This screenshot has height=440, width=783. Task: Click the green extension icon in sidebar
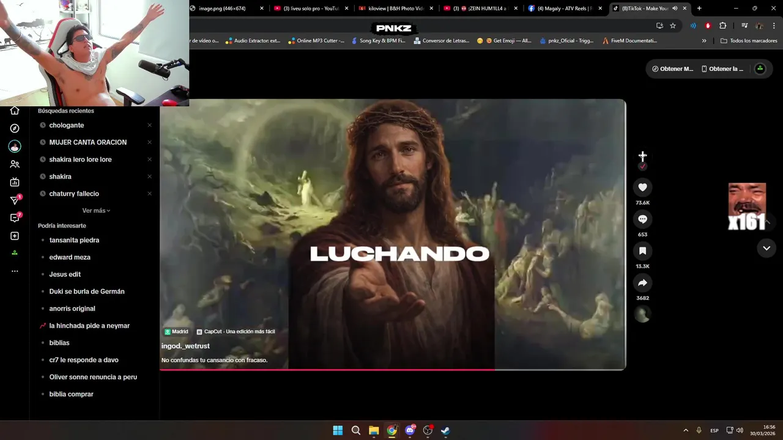(x=15, y=253)
